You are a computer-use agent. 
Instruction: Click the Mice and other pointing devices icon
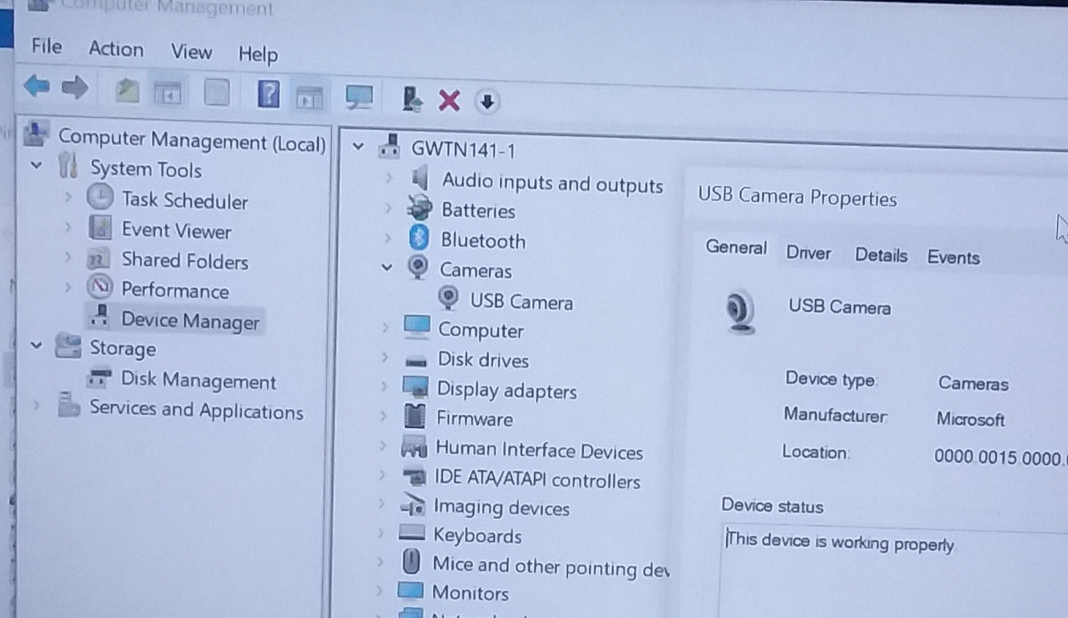(412, 560)
